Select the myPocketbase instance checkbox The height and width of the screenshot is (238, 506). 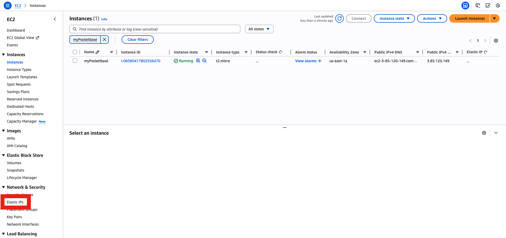pos(75,61)
